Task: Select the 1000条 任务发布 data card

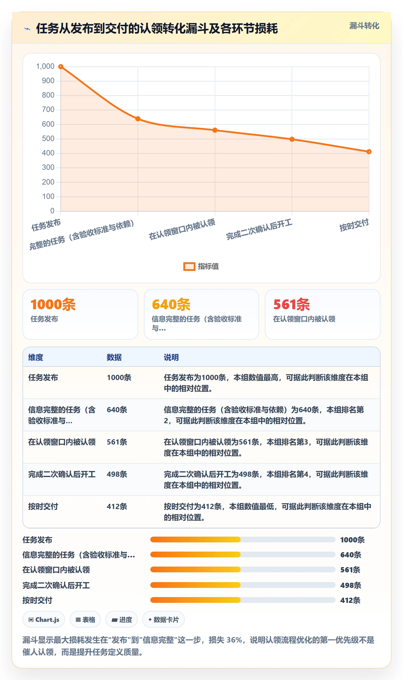Action: click(80, 314)
